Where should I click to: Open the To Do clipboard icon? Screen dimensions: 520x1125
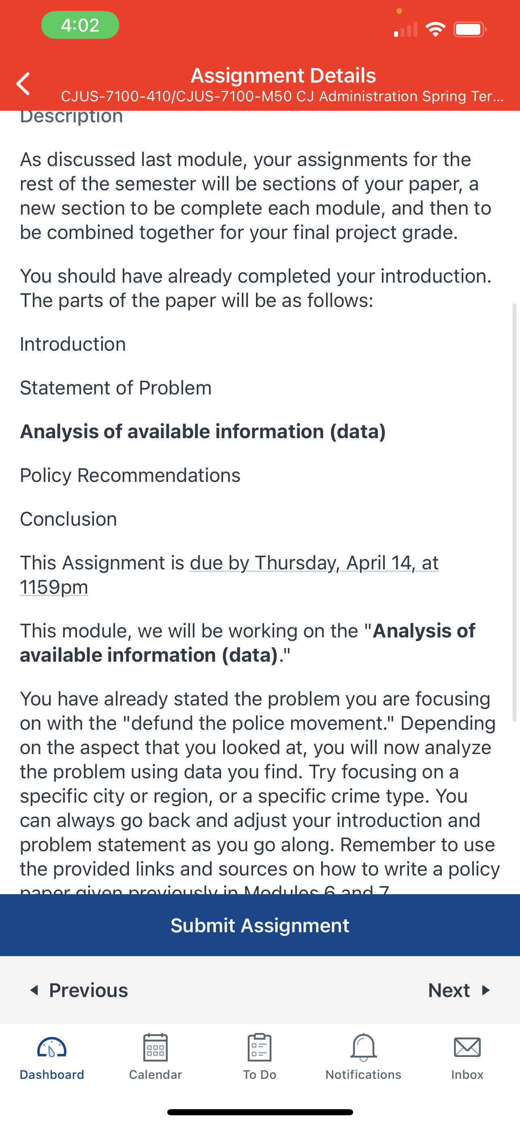click(x=259, y=1047)
